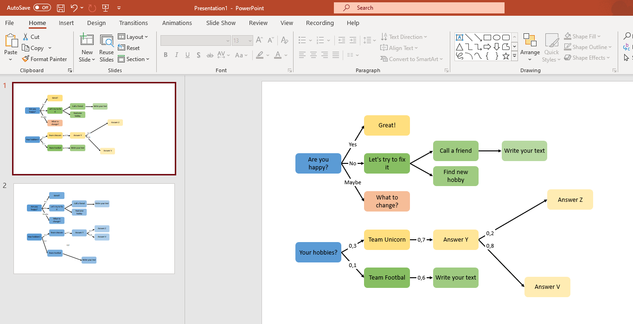This screenshot has height=324, width=633.
Task: Toggle bold formatting
Action: tap(166, 55)
